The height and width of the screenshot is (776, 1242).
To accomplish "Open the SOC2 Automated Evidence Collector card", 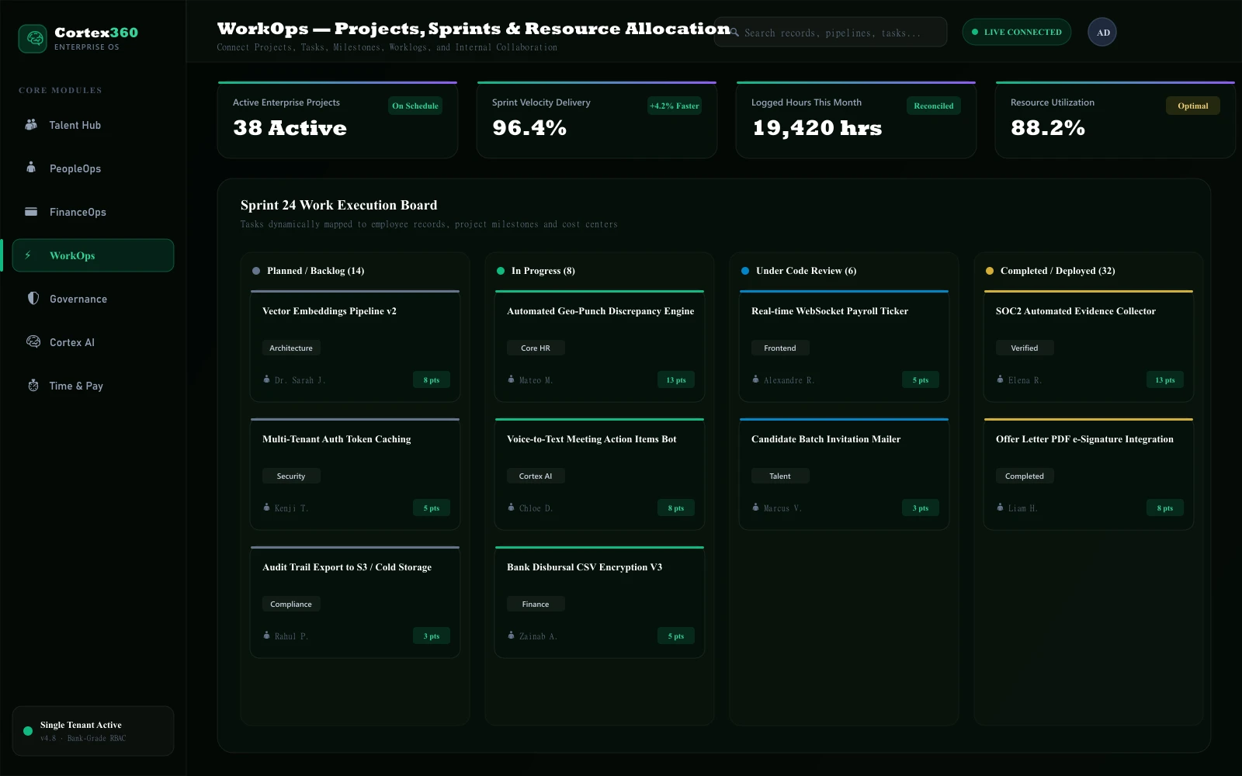I will [x=1088, y=346].
